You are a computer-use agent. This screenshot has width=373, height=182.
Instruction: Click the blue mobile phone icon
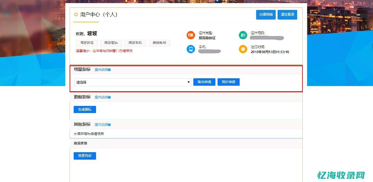pos(191,49)
